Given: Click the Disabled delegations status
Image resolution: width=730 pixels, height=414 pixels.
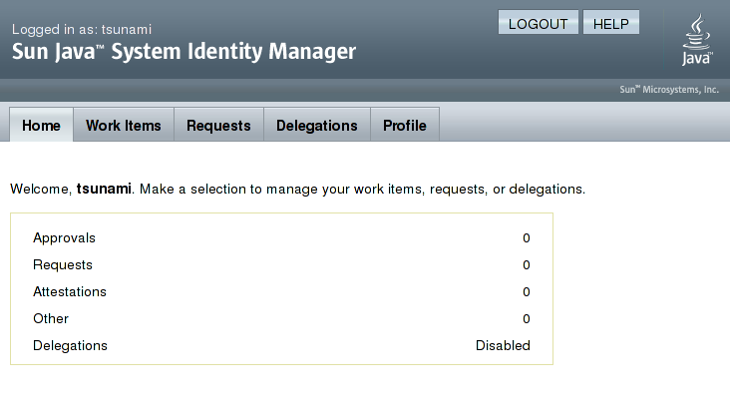Looking at the screenshot, I should coord(503,345).
